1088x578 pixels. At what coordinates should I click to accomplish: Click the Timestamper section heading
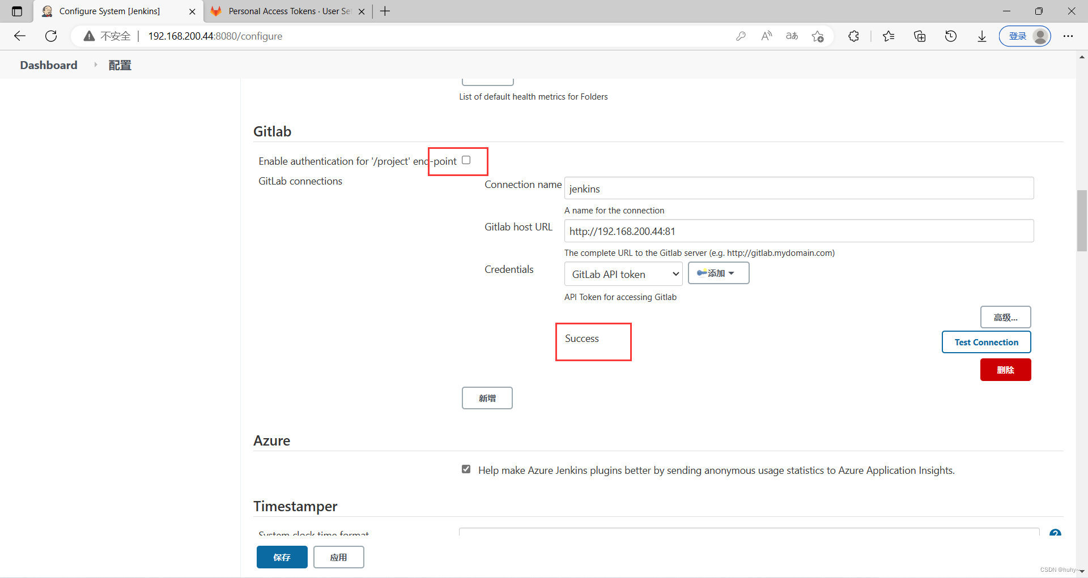tap(295, 506)
